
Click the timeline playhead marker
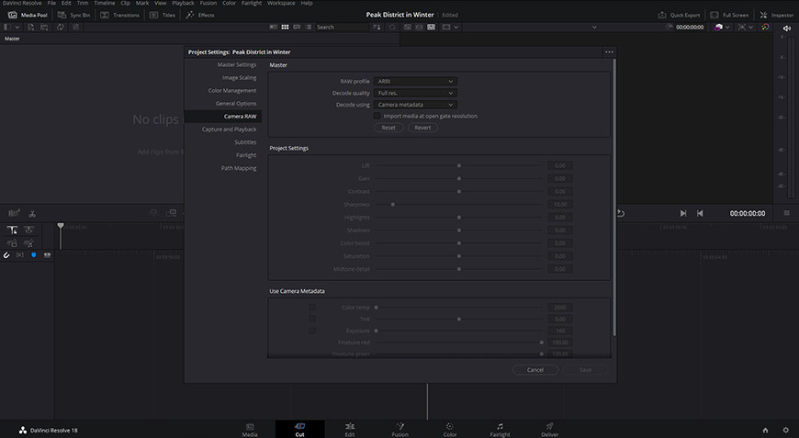61,226
